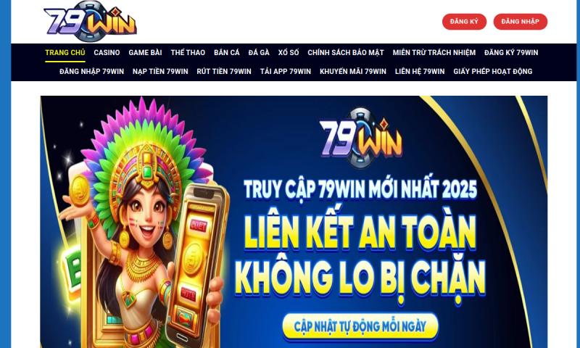Open the TẢI APP 79WIN link
The height and width of the screenshot is (348, 580).
pyautogui.click(x=286, y=71)
